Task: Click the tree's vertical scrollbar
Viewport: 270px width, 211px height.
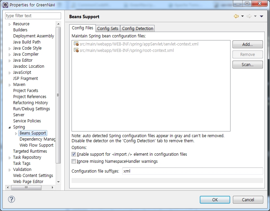Action: tap(58, 95)
